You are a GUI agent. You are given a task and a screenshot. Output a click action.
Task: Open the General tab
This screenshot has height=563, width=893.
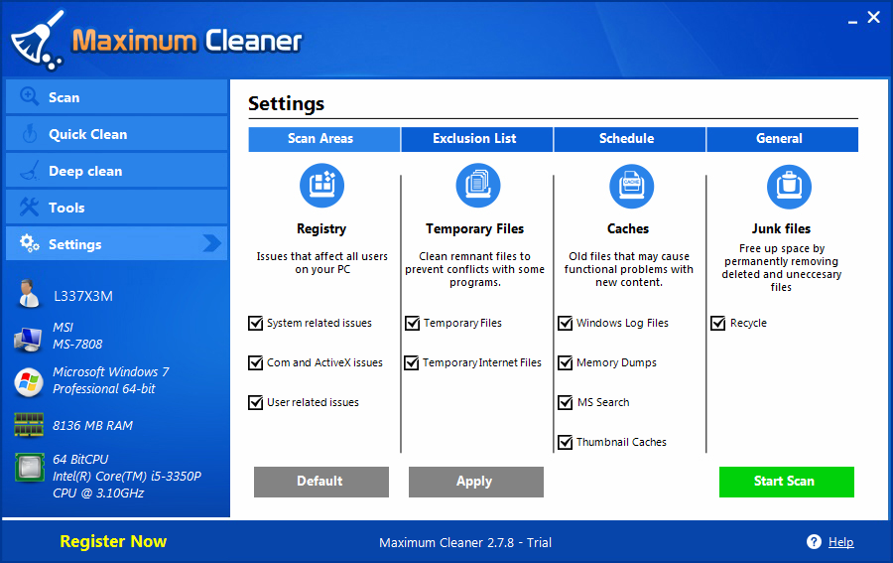pos(782,139)
